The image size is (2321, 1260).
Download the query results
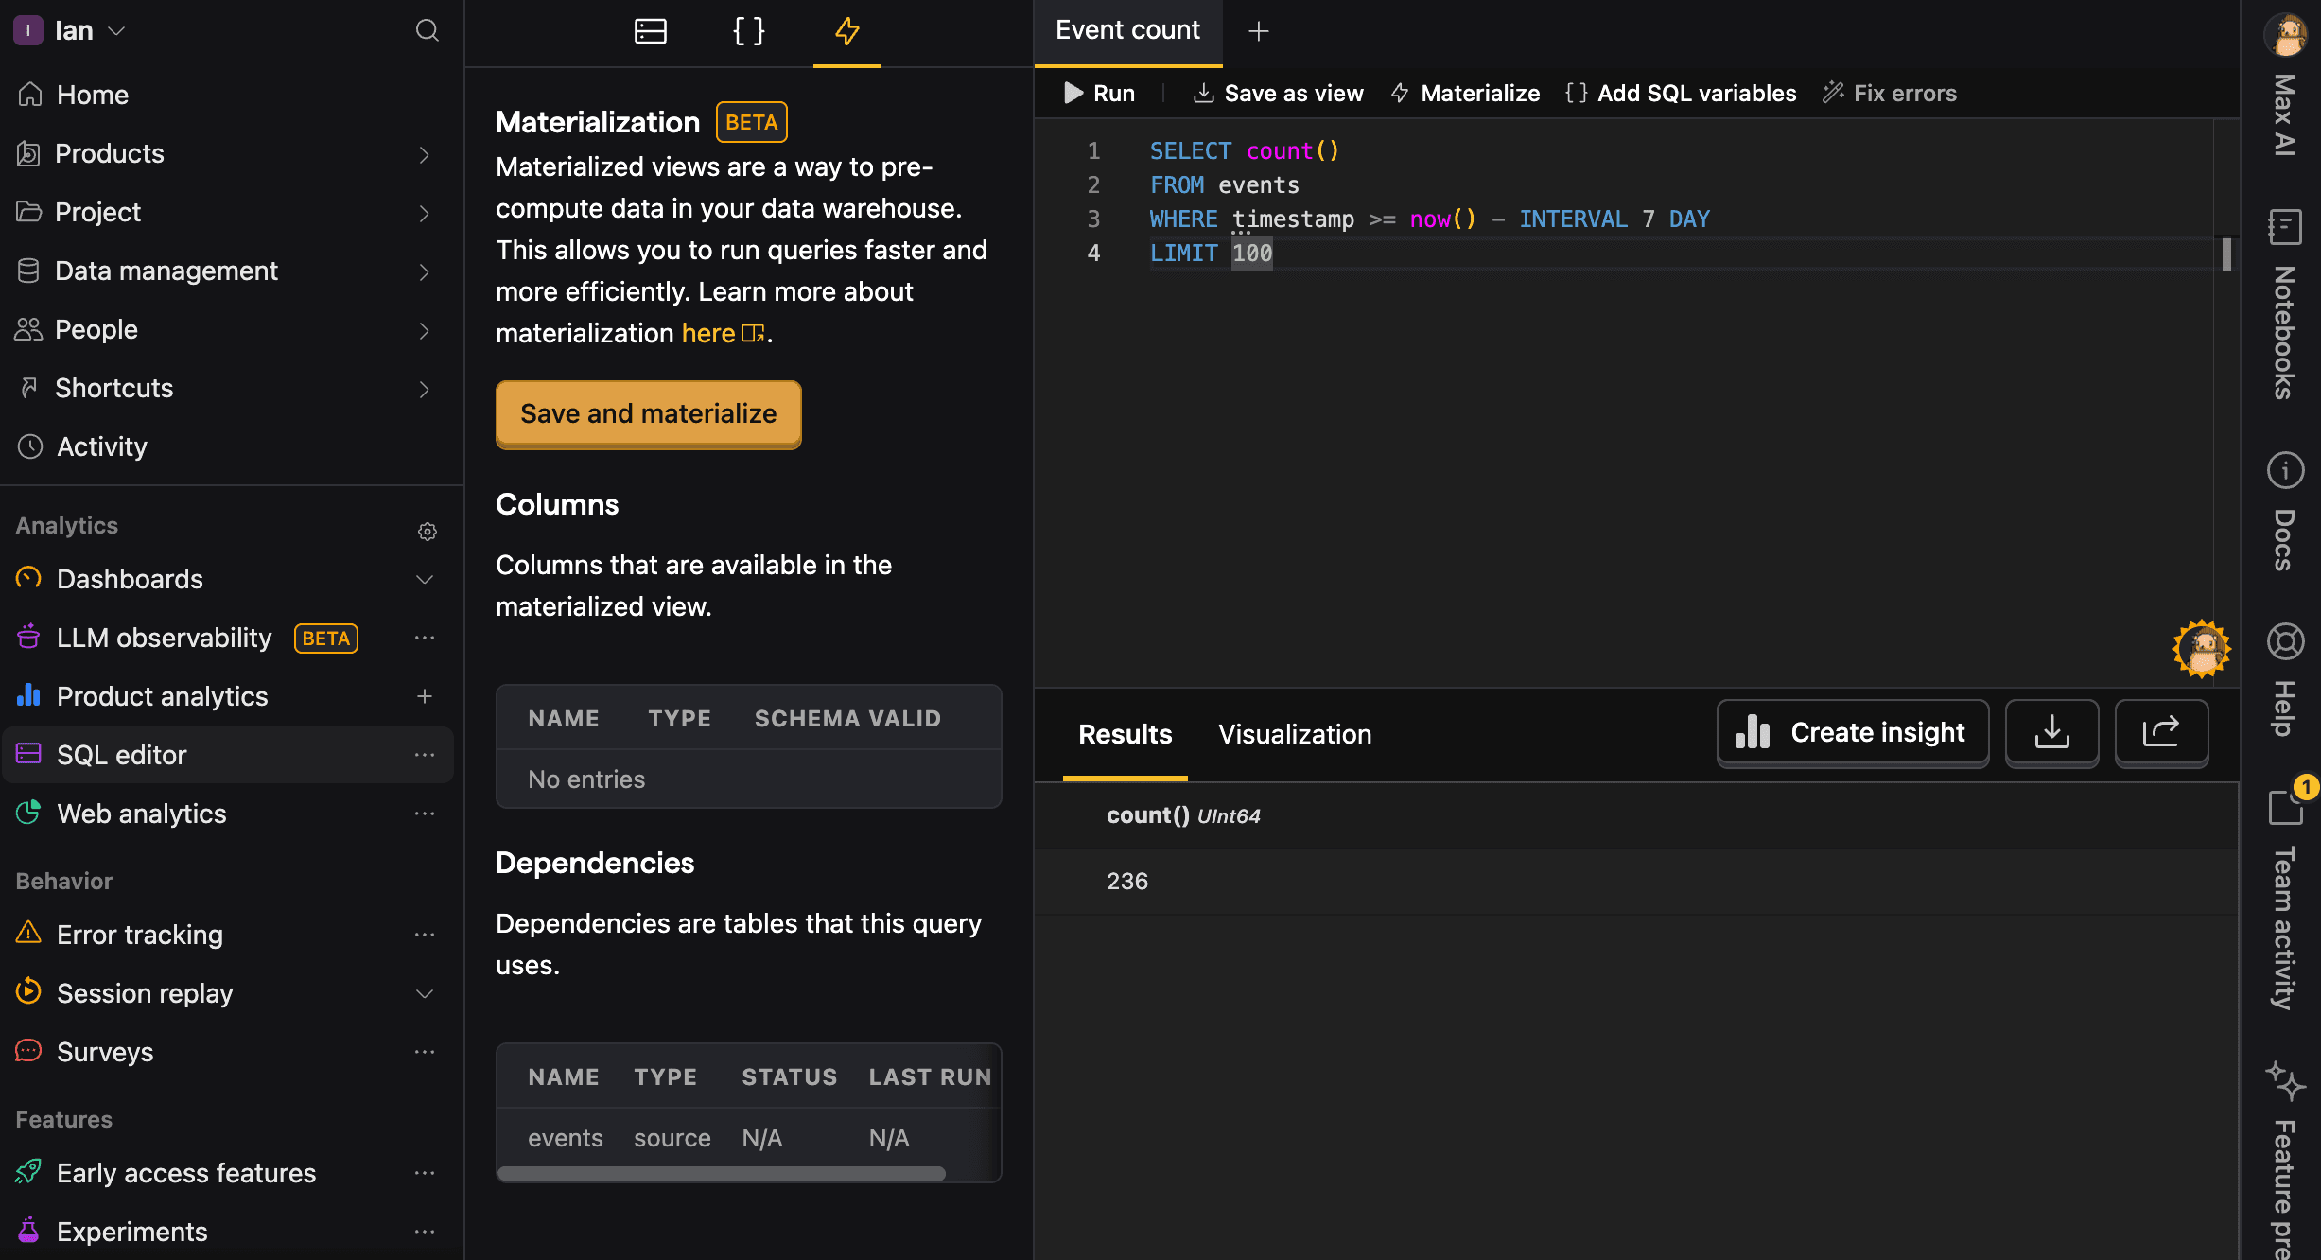2051,732
